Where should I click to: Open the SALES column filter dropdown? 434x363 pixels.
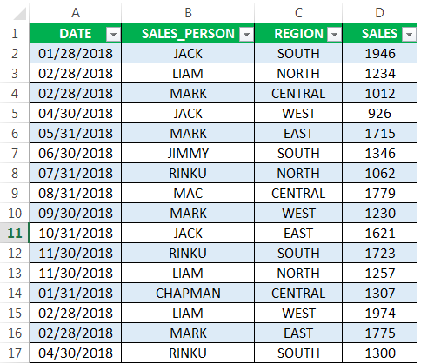409,35
